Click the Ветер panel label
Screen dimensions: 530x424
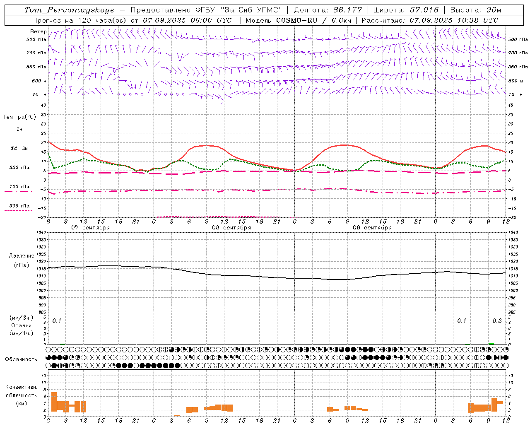(x=38, y=31)
